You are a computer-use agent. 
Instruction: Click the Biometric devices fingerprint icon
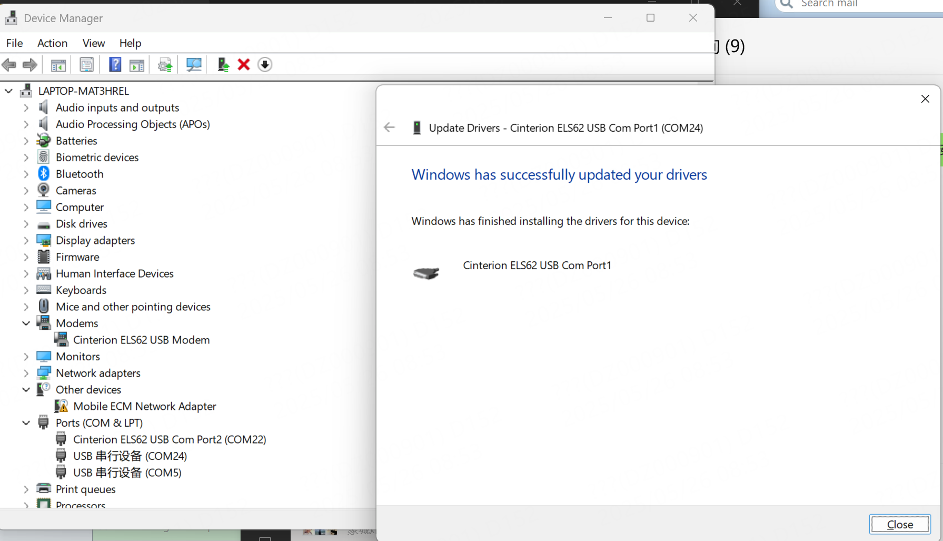44,157
